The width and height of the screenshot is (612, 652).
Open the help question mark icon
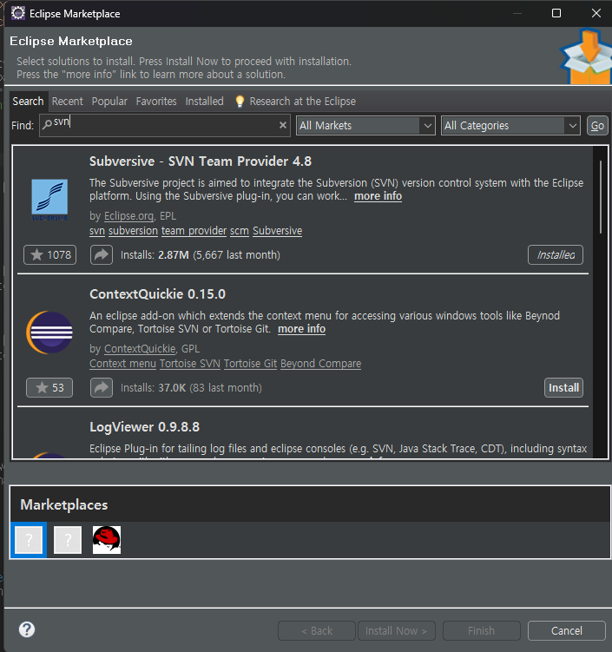(27, 629)
